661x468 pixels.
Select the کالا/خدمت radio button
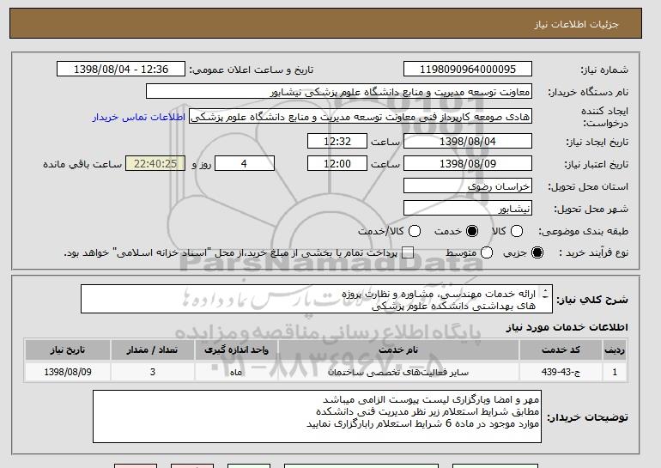pos(415,231)
